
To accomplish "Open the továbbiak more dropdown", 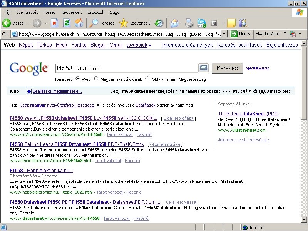I will (139, 45).
